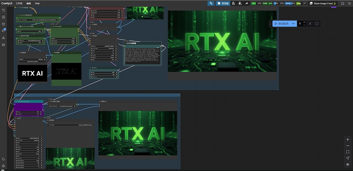Image resolution: width=353 pixels, height=171 pixels.
Task: Open the model library cube icon
Action: click(x=3, y=24)
